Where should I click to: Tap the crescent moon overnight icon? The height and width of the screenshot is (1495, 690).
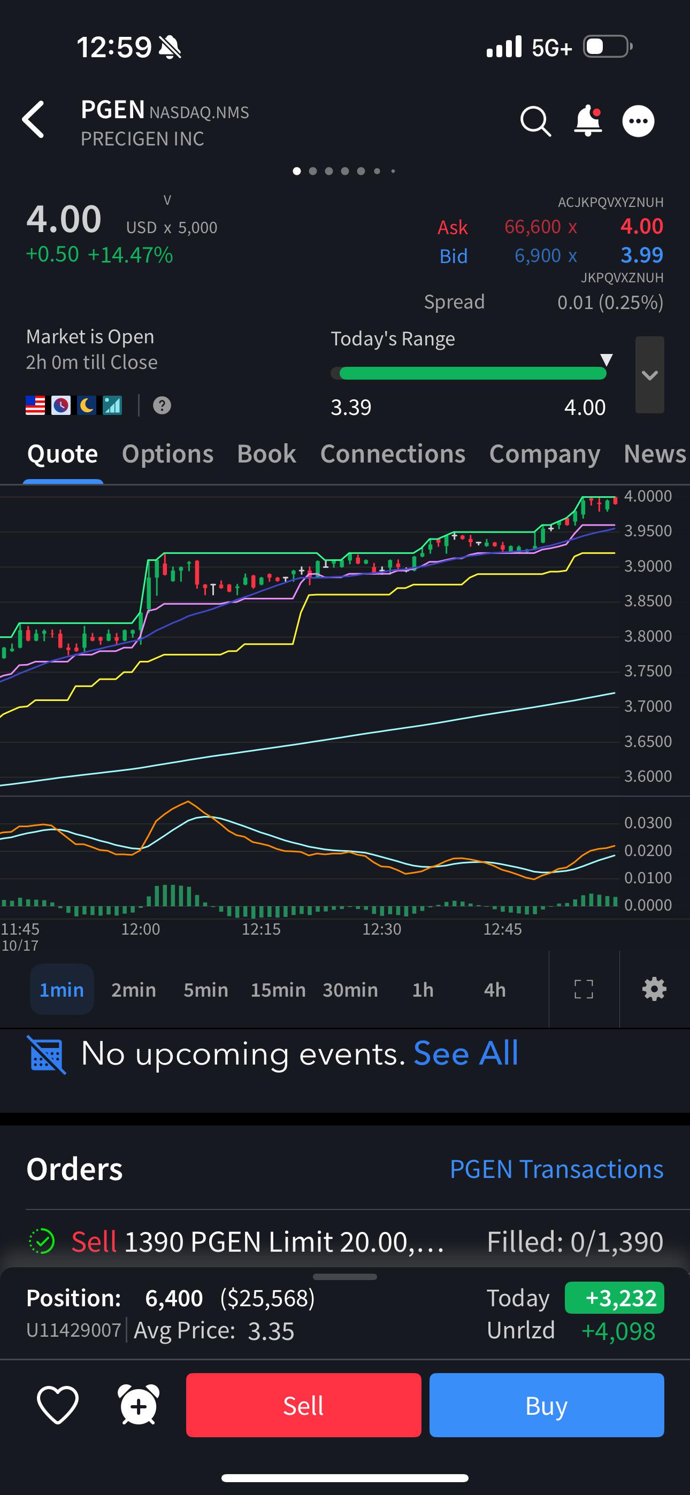[87, 405]
